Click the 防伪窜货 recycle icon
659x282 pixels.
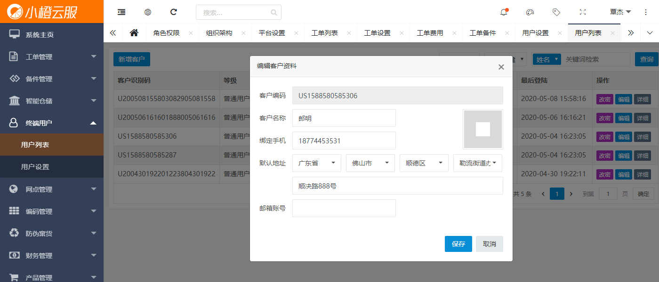(x=15, y=233)
